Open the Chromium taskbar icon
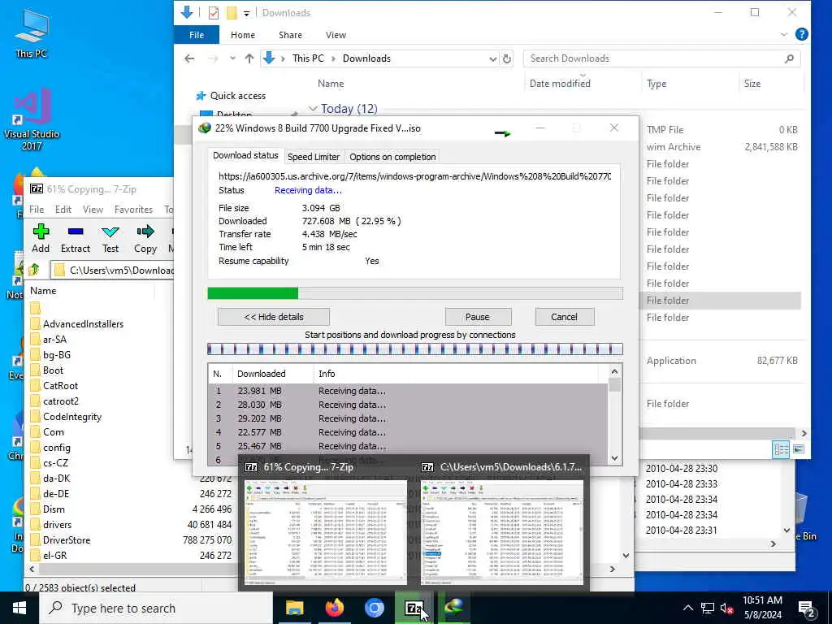832x624 pixels. pos(374,608)
